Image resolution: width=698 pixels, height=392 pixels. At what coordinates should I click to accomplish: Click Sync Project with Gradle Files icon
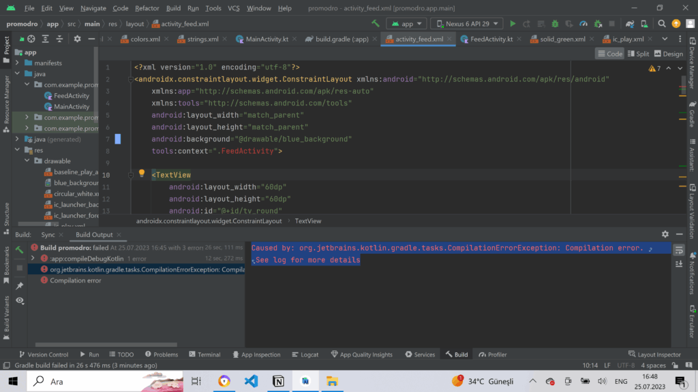click(x=631, y=24)
